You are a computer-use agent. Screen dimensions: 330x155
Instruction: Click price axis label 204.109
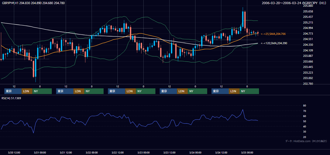pos(308,50)
